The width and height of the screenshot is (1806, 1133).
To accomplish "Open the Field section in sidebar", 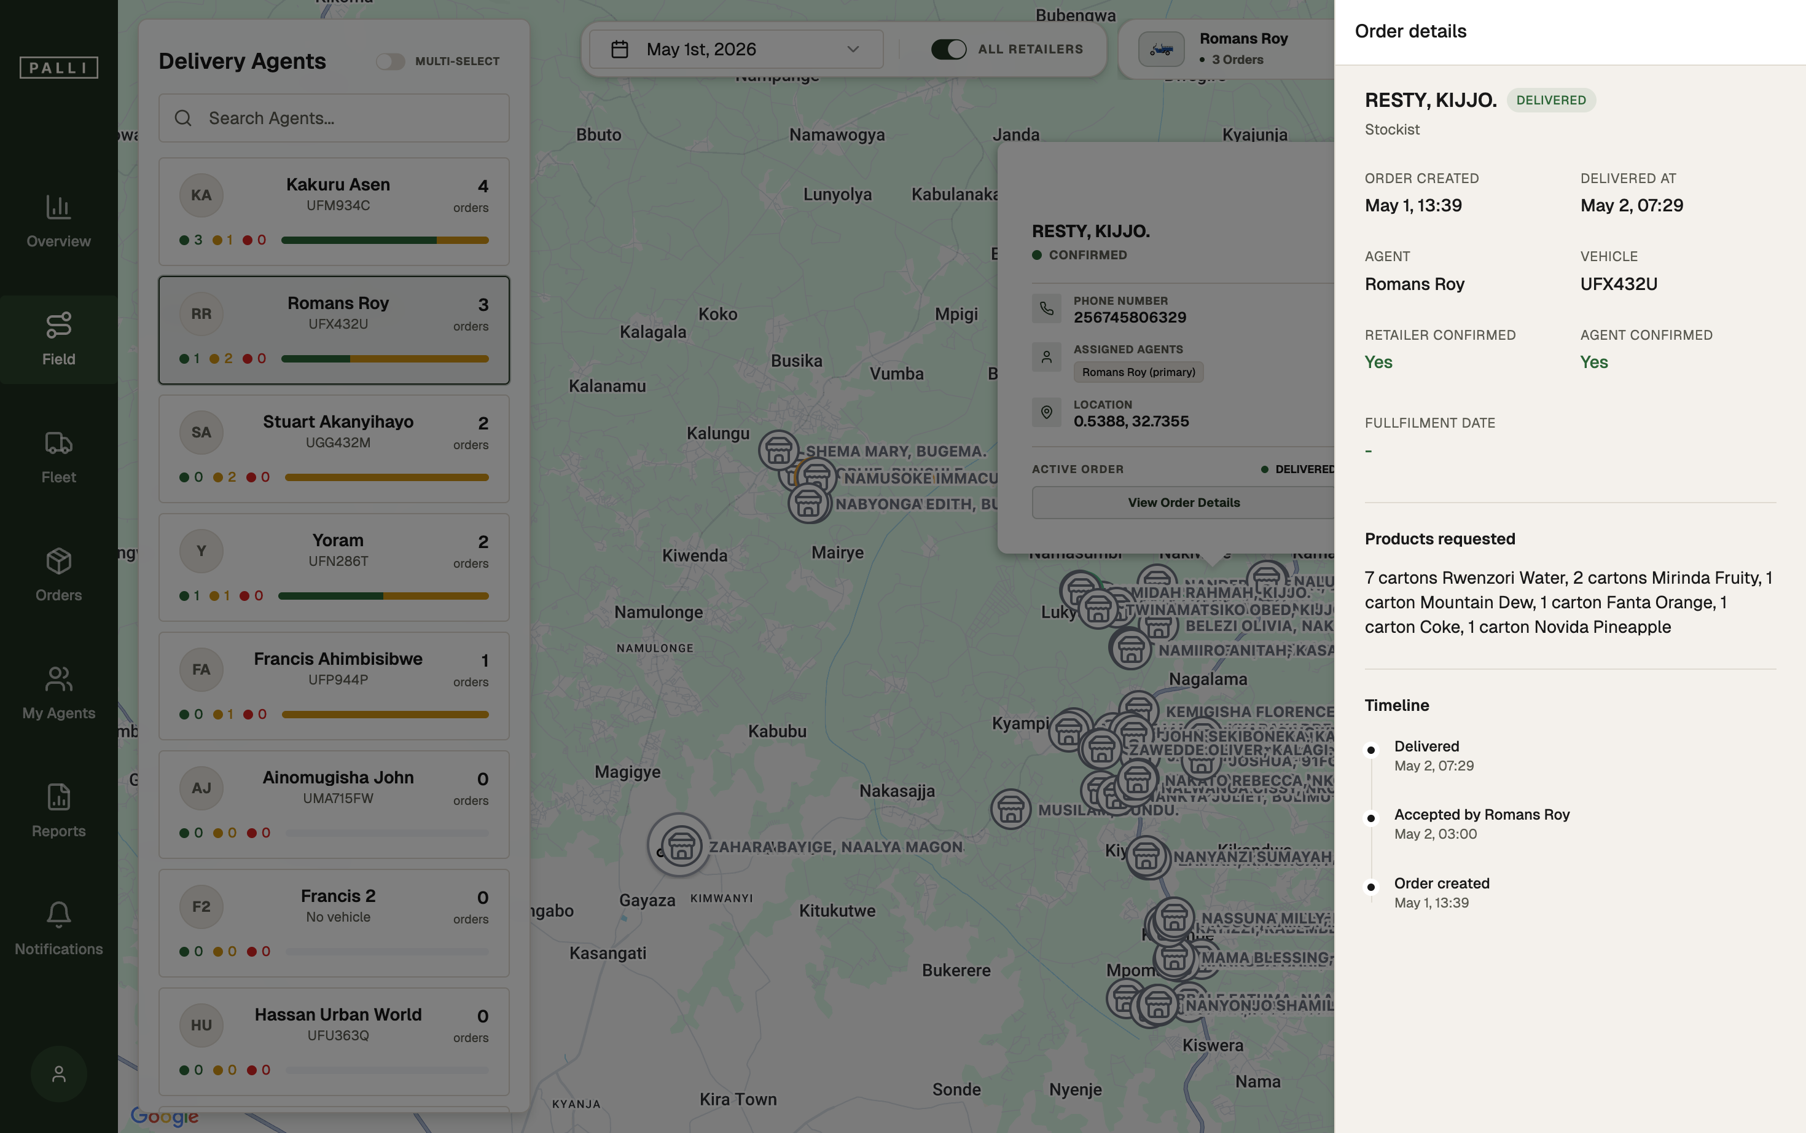I will (58, 339).
